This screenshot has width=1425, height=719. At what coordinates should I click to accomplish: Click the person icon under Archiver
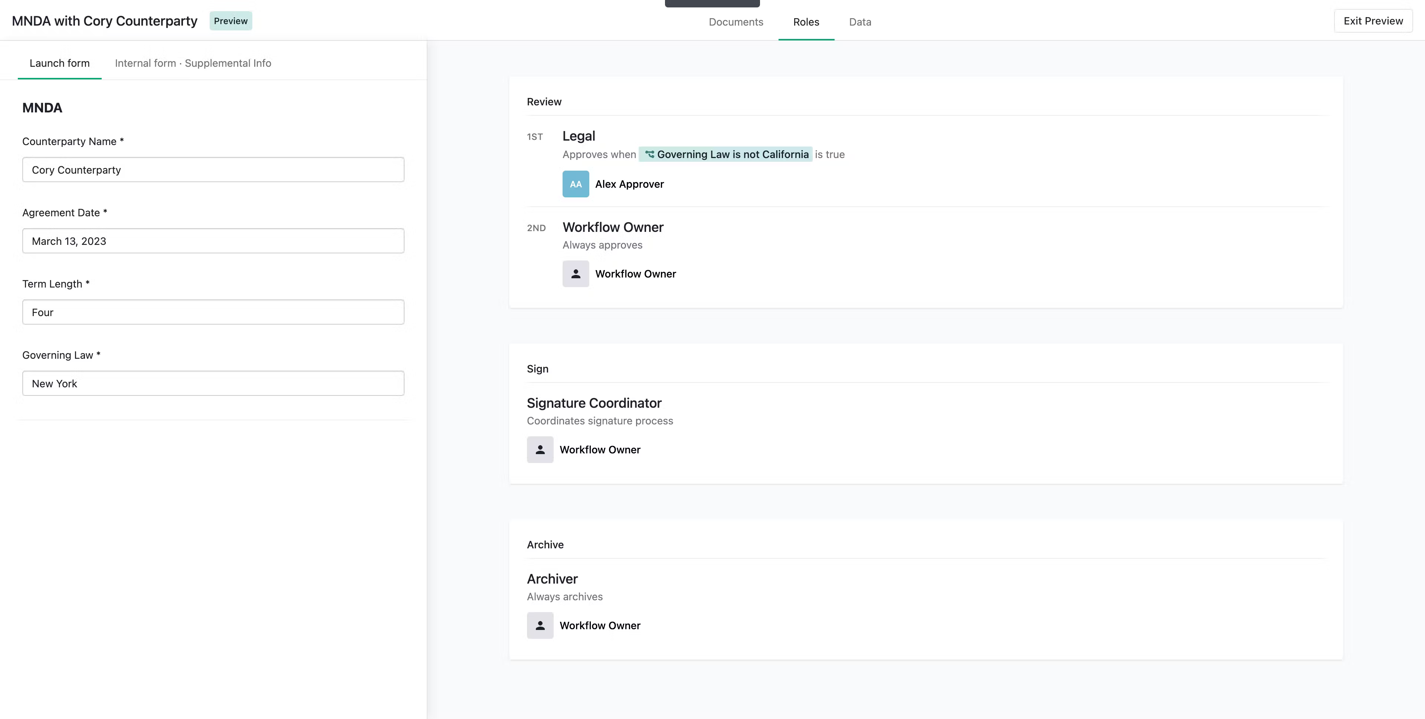point(540,626)
